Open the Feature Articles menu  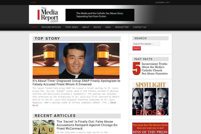click(51, 27)
